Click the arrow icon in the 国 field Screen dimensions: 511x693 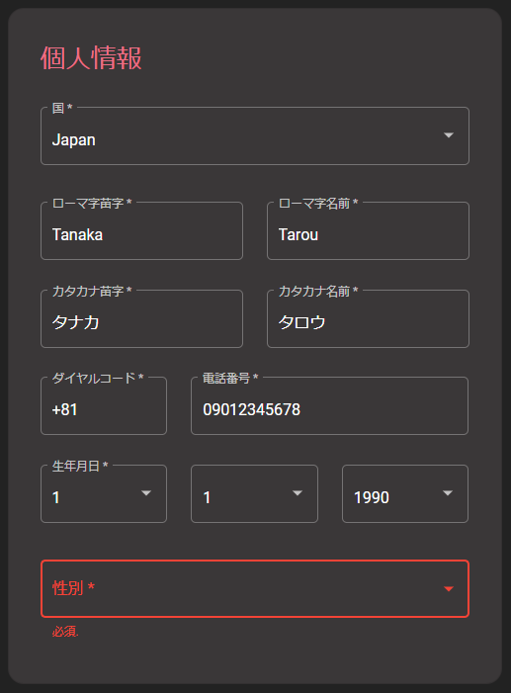coord(448,135)
